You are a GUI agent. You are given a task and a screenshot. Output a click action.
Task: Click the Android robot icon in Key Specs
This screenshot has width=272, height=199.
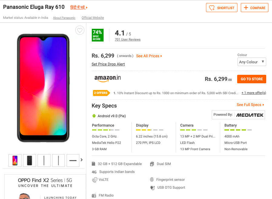pyautogui.click(x=94, y=116)
